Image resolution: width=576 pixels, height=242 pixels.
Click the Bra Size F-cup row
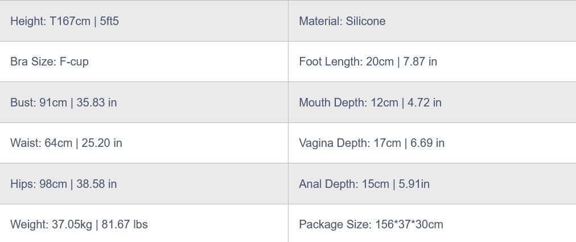[x=50, y=61]
